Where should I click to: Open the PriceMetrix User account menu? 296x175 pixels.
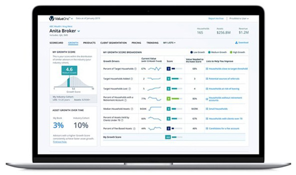pyautogui.click(x=239, y=19)
